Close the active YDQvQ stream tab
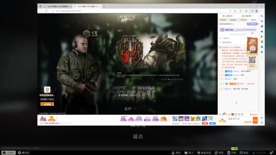 pos(100,7)
